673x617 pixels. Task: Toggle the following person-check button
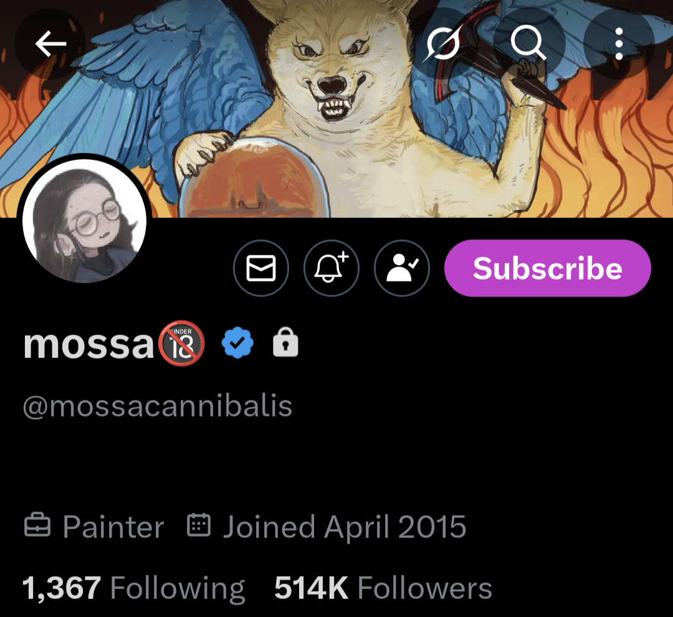click(402, 268)
